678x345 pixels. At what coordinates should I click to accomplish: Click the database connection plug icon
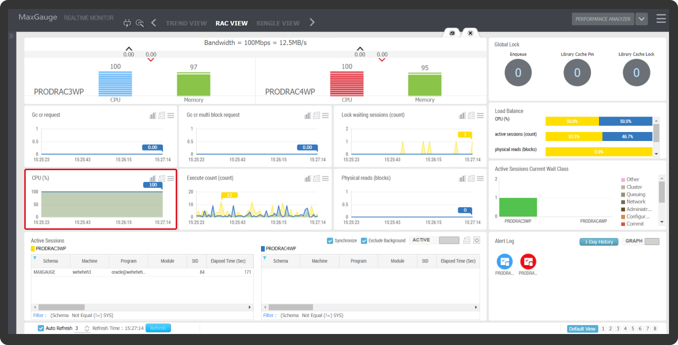[127, 23]
